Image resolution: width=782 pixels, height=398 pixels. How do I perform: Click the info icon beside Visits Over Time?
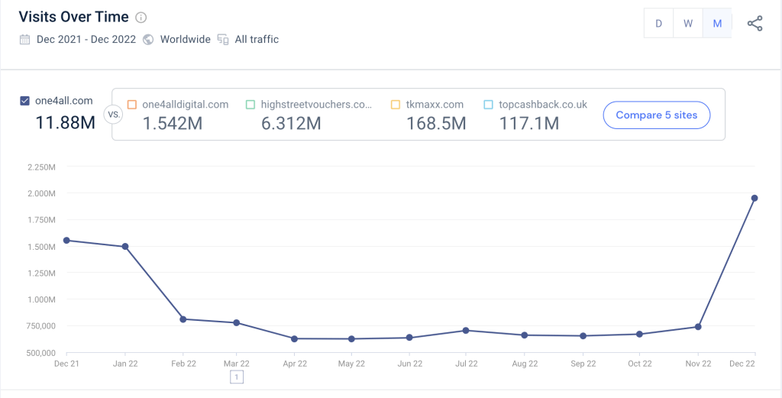pos(141,18)
